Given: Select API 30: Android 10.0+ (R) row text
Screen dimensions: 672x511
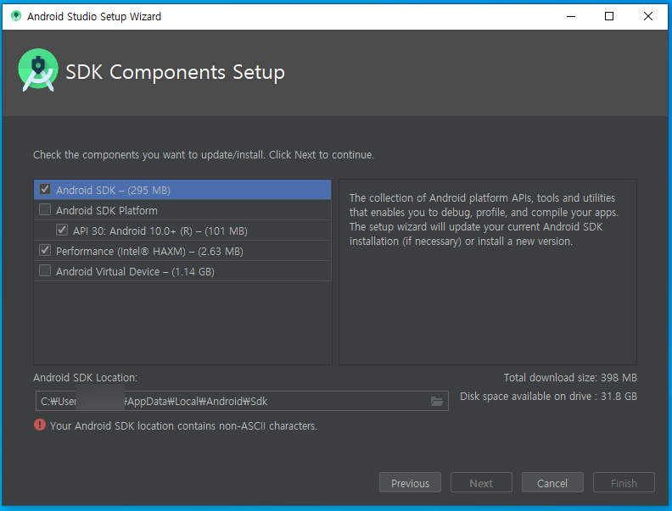Looking at the screenshot, I should click(160, 231).
